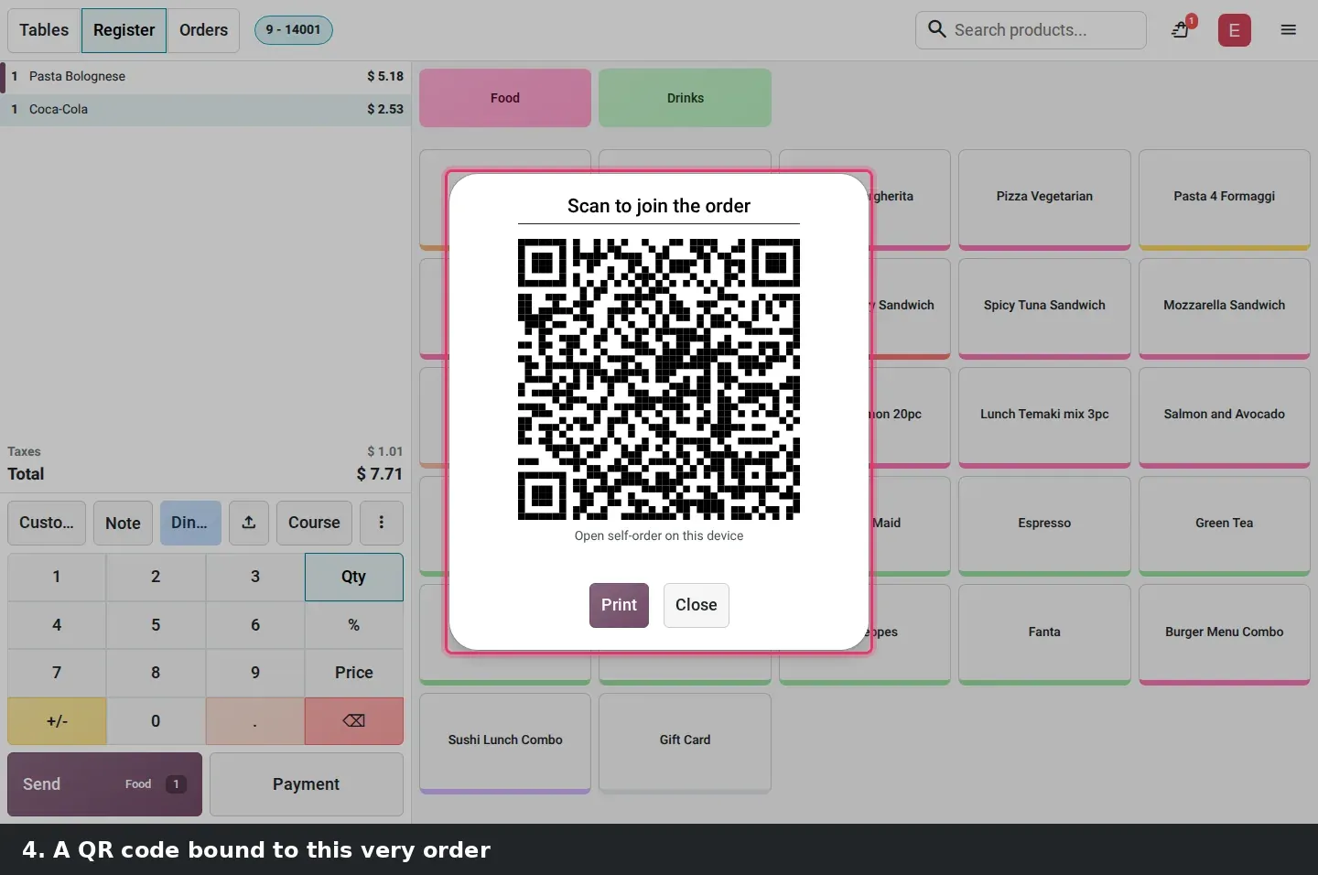Add Espresso product
The height and width of the screenshot is (875, 1318).
click(x=1044, y=526)
